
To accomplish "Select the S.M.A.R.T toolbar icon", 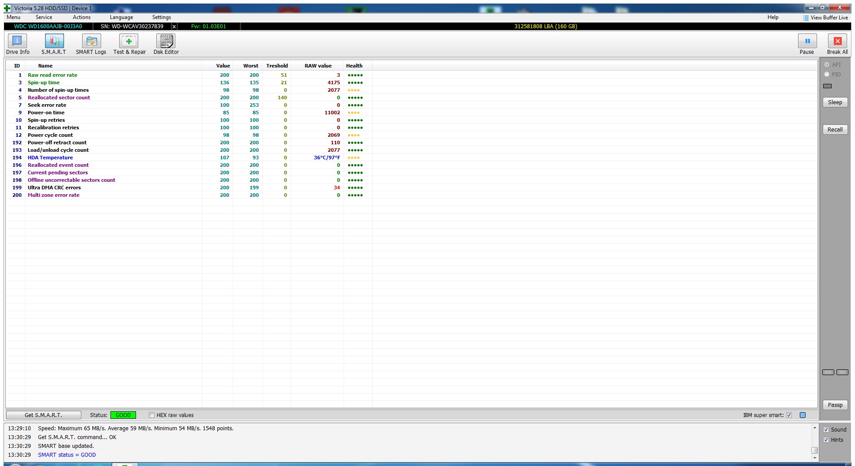I will [54, 41].
